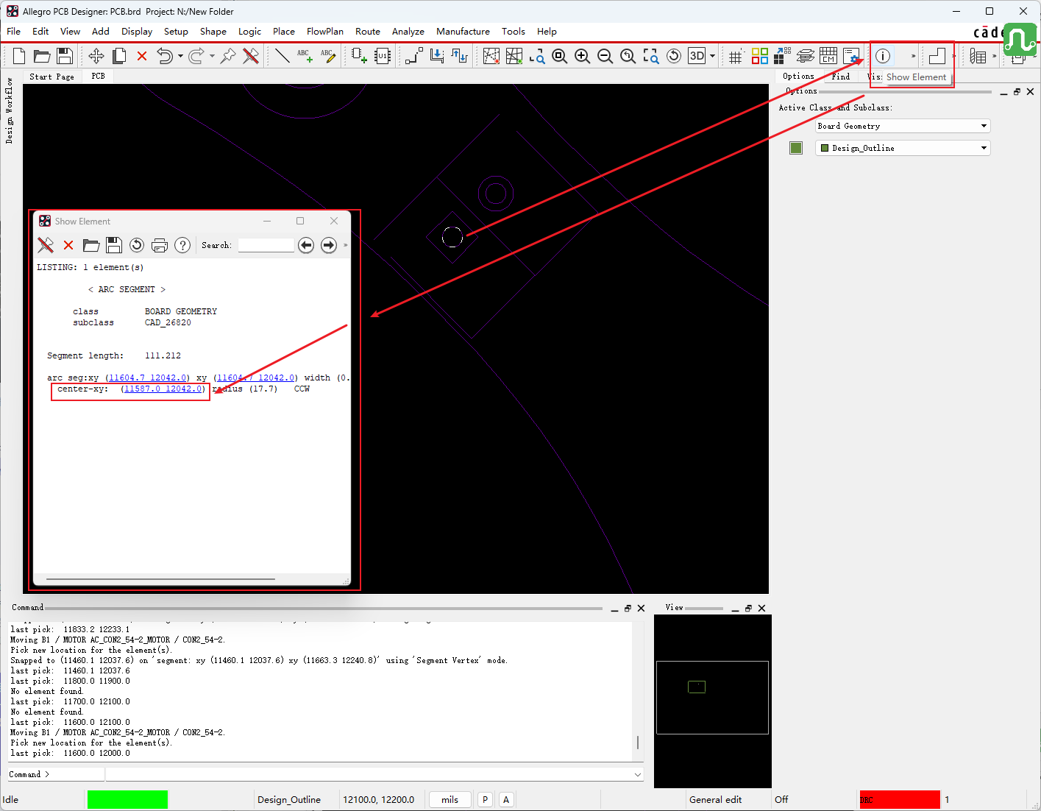Toggle the A button in status bar
Screen dimensions: 1041x811
click(x=506, y=800)
